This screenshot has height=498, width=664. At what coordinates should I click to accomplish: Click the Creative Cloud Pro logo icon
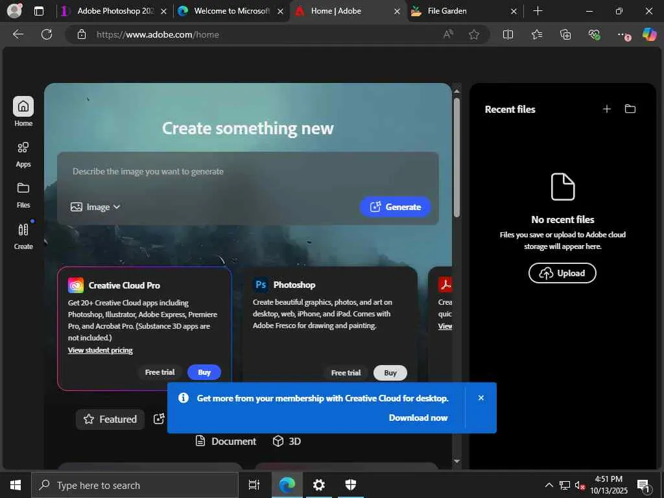tap(76, 285)
